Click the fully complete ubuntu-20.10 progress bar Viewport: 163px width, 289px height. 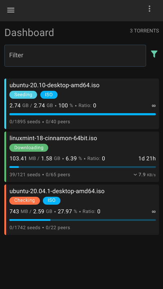pos(83,114)
